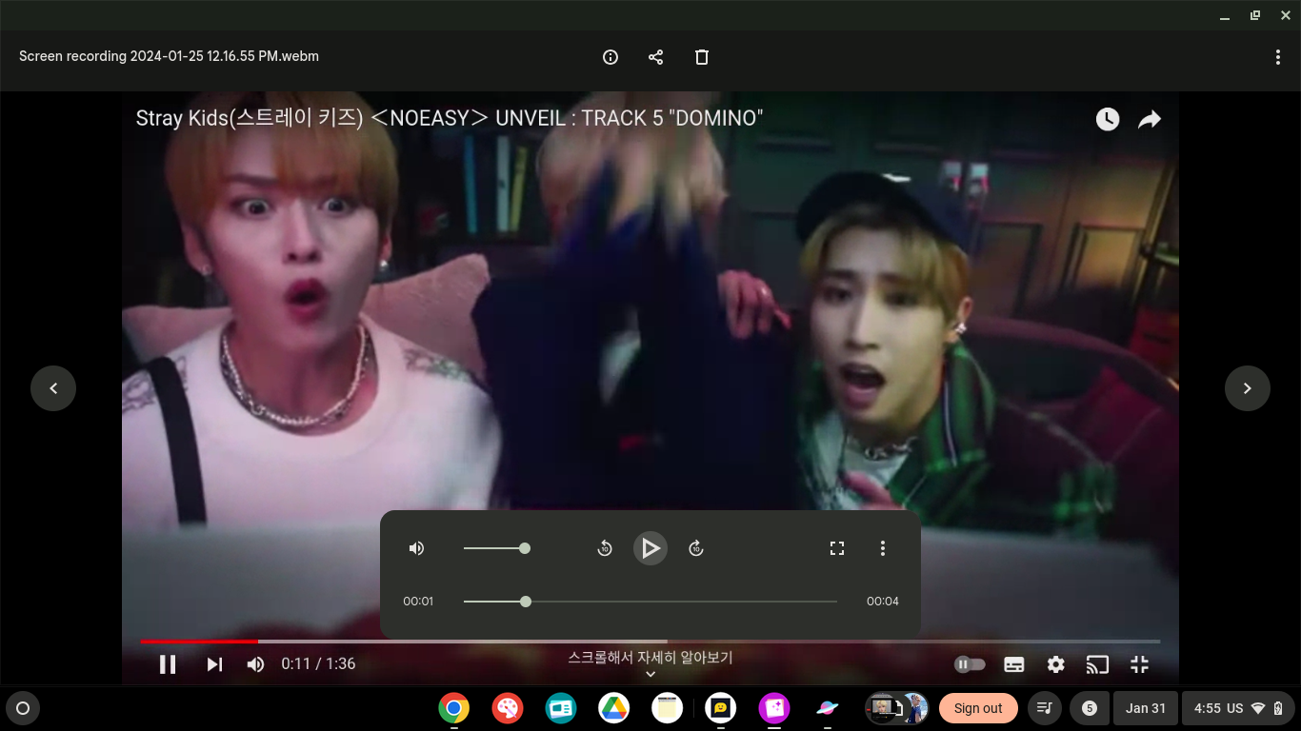Image resolution: width=1301 pixels, height=731 pixels.
Task: Play the screen recording video
Action: [x=650, y=548]
